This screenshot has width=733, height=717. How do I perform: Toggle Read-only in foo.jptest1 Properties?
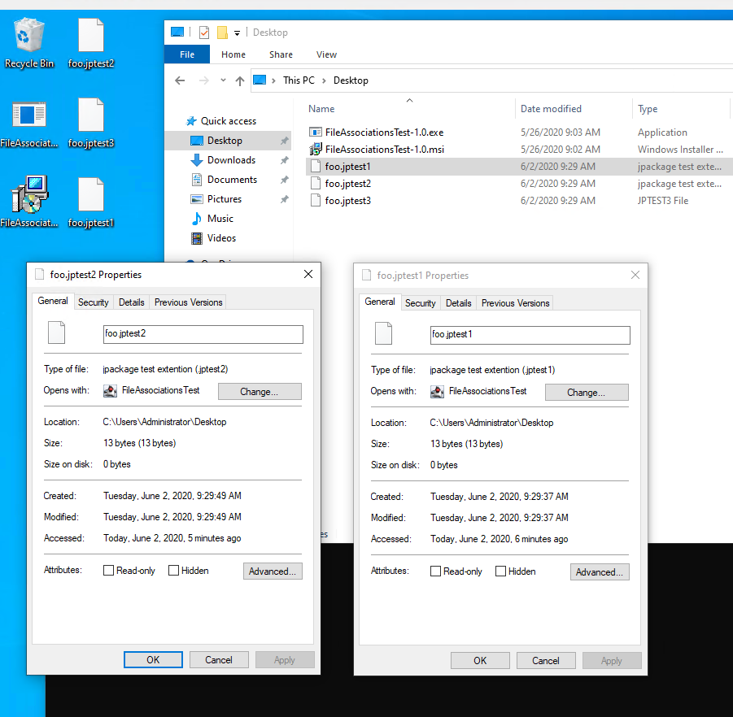(x=436, y=571)
